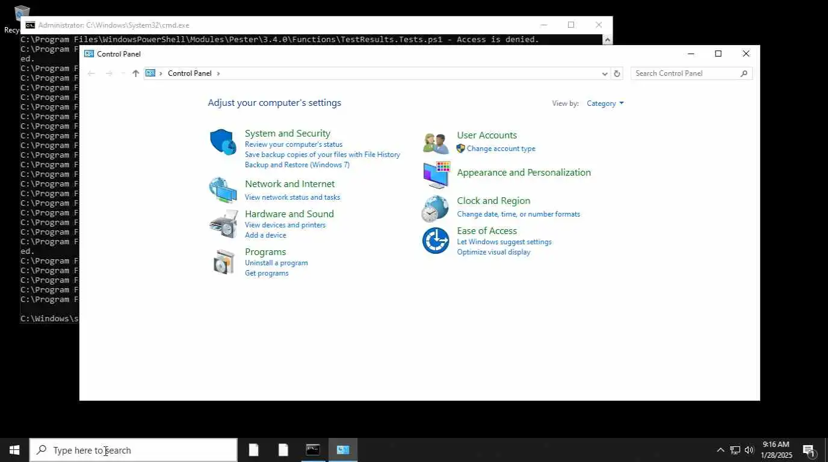Image resolution: width=828 pixels, height=462 pixels.
Task: Click Uninstall a program
Action: coord(276,263)
